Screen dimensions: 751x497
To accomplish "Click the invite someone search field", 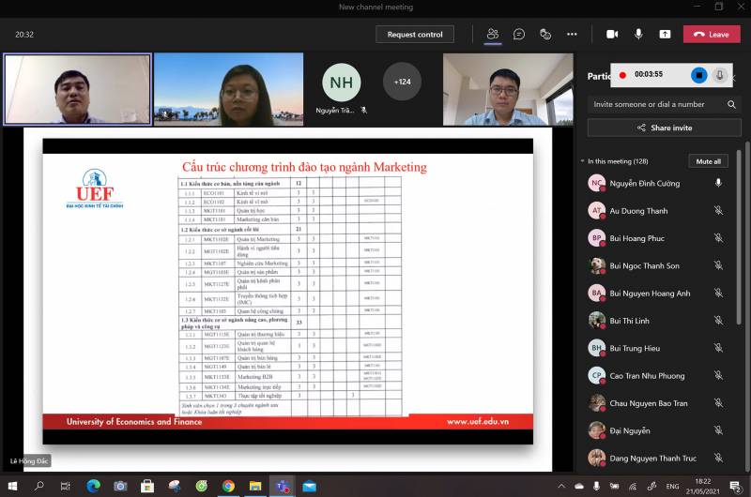I will click(x=657, y=104).
